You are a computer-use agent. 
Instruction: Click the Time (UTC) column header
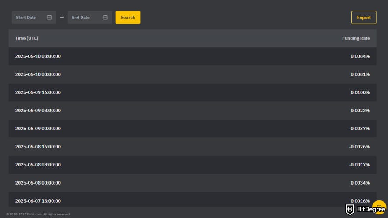click(27, 38)
